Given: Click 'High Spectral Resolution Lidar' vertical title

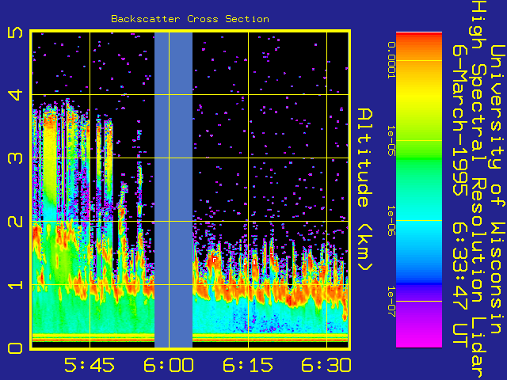Looking at the screenshot, I should pyautogui.click(x=479, y=190).
